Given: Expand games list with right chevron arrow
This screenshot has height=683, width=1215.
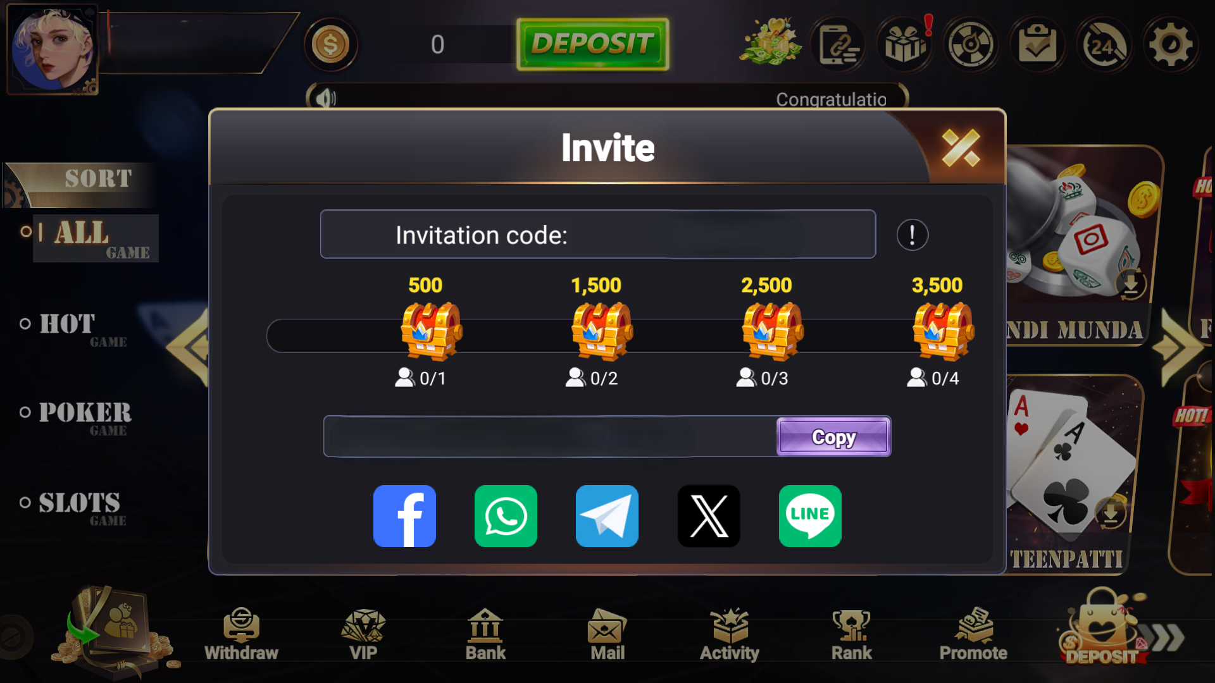Looking at the screenshot, I should coord(1177,347).
